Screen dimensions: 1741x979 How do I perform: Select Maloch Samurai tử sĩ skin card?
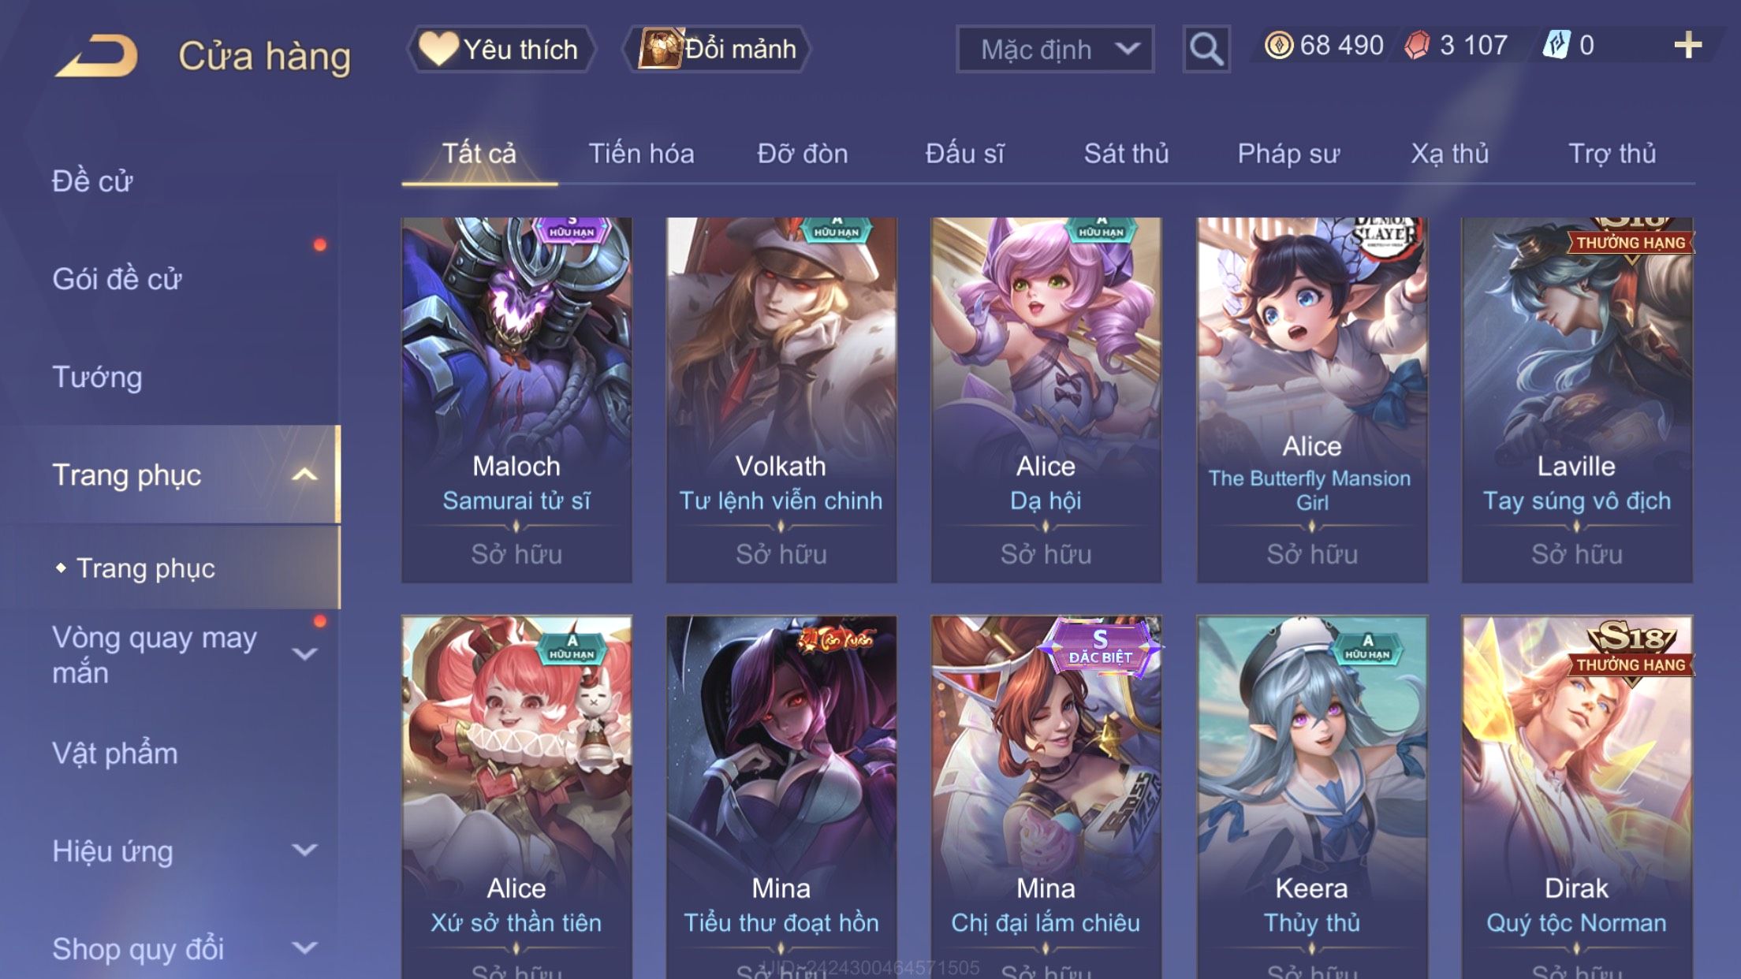516,400
